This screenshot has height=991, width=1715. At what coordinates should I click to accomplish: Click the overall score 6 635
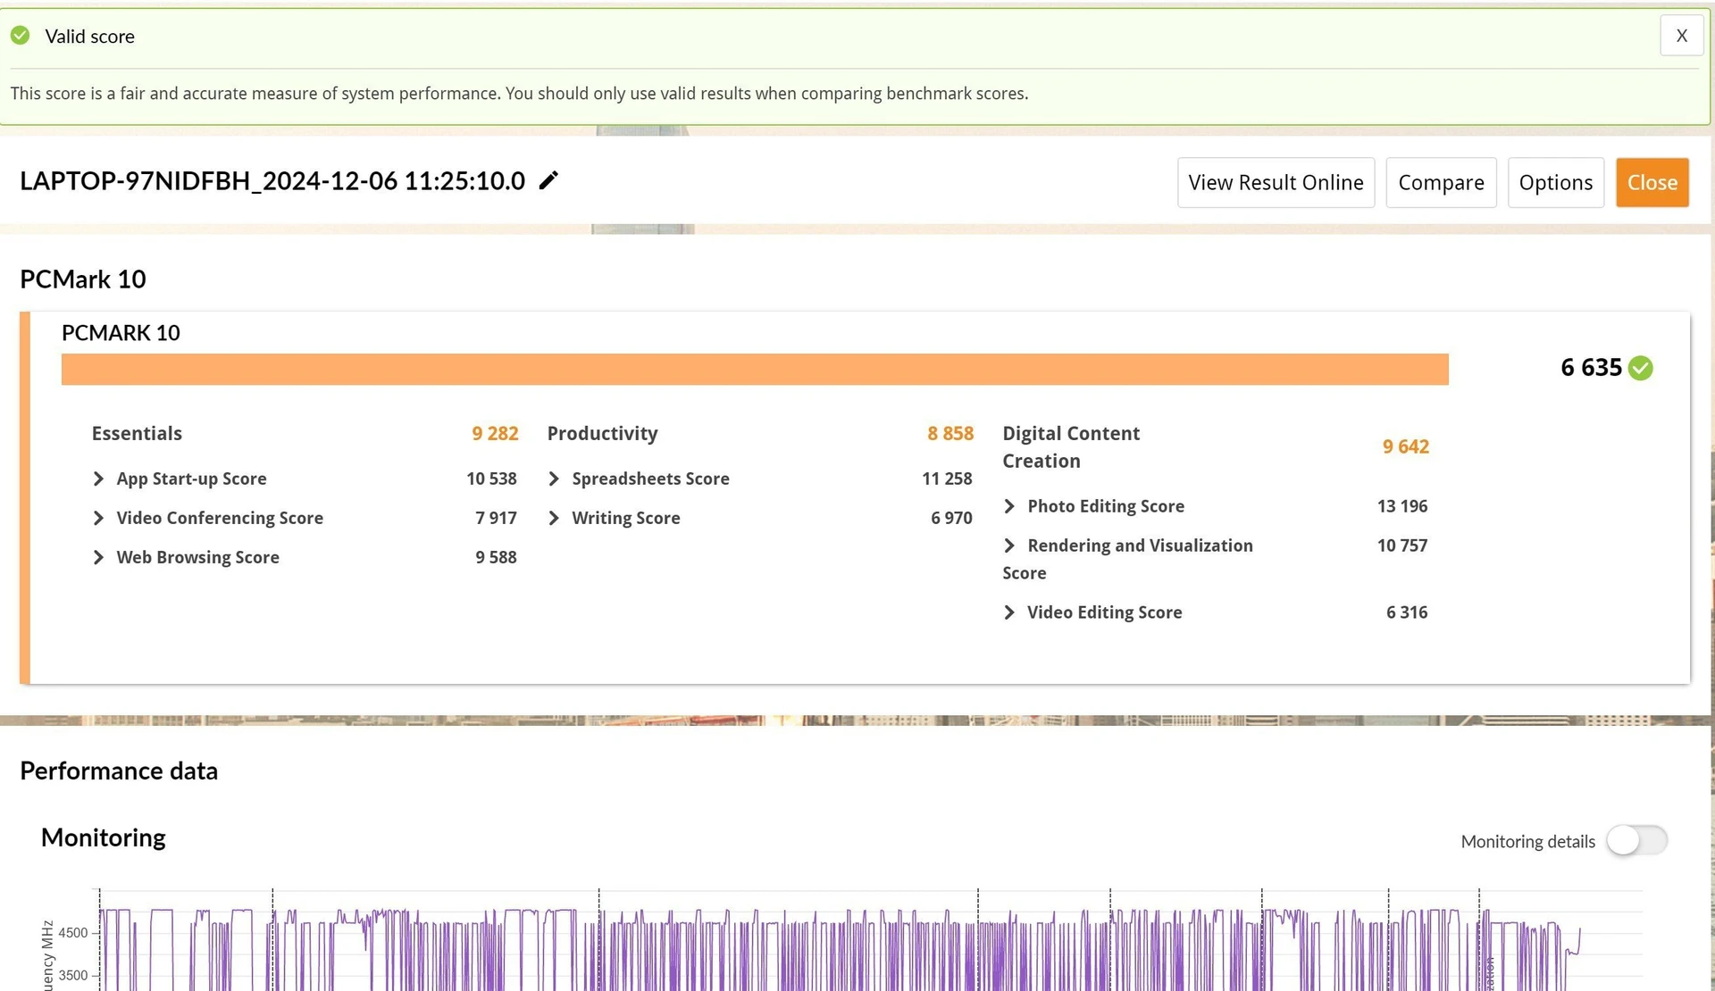click(x=1591, y=367)
